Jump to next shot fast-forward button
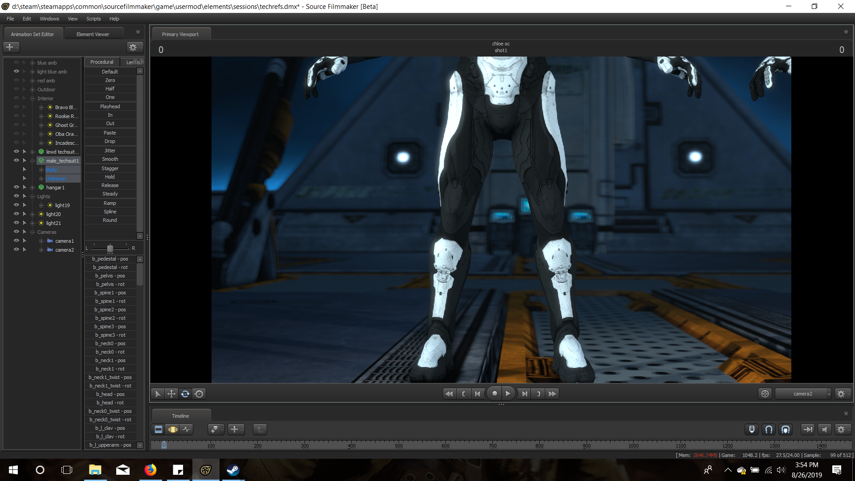Viewport: 855px width, 481px height. point(553,394)
